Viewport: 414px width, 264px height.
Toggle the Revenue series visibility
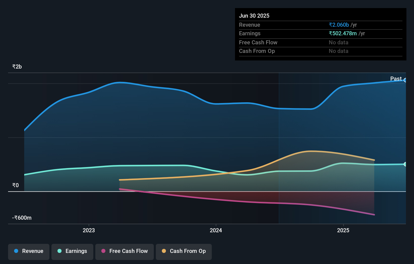tap(28, 251)
